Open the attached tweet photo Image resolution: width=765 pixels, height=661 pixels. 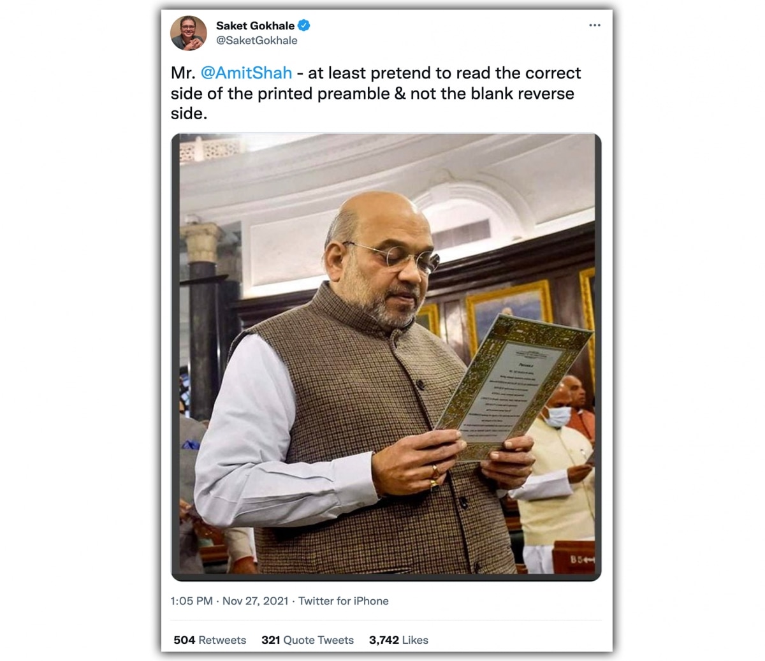pyautogui.click(x=386, y=357)
